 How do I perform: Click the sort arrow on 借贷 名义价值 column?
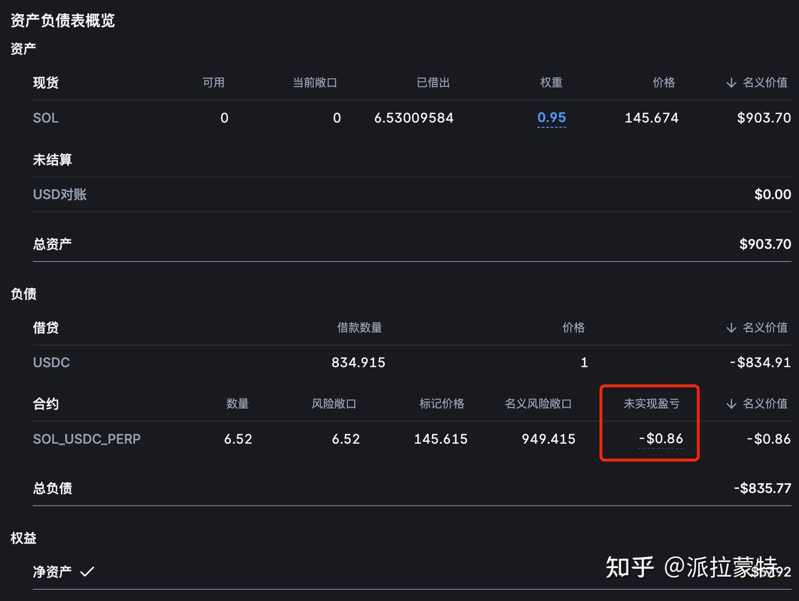click(731, 328)
